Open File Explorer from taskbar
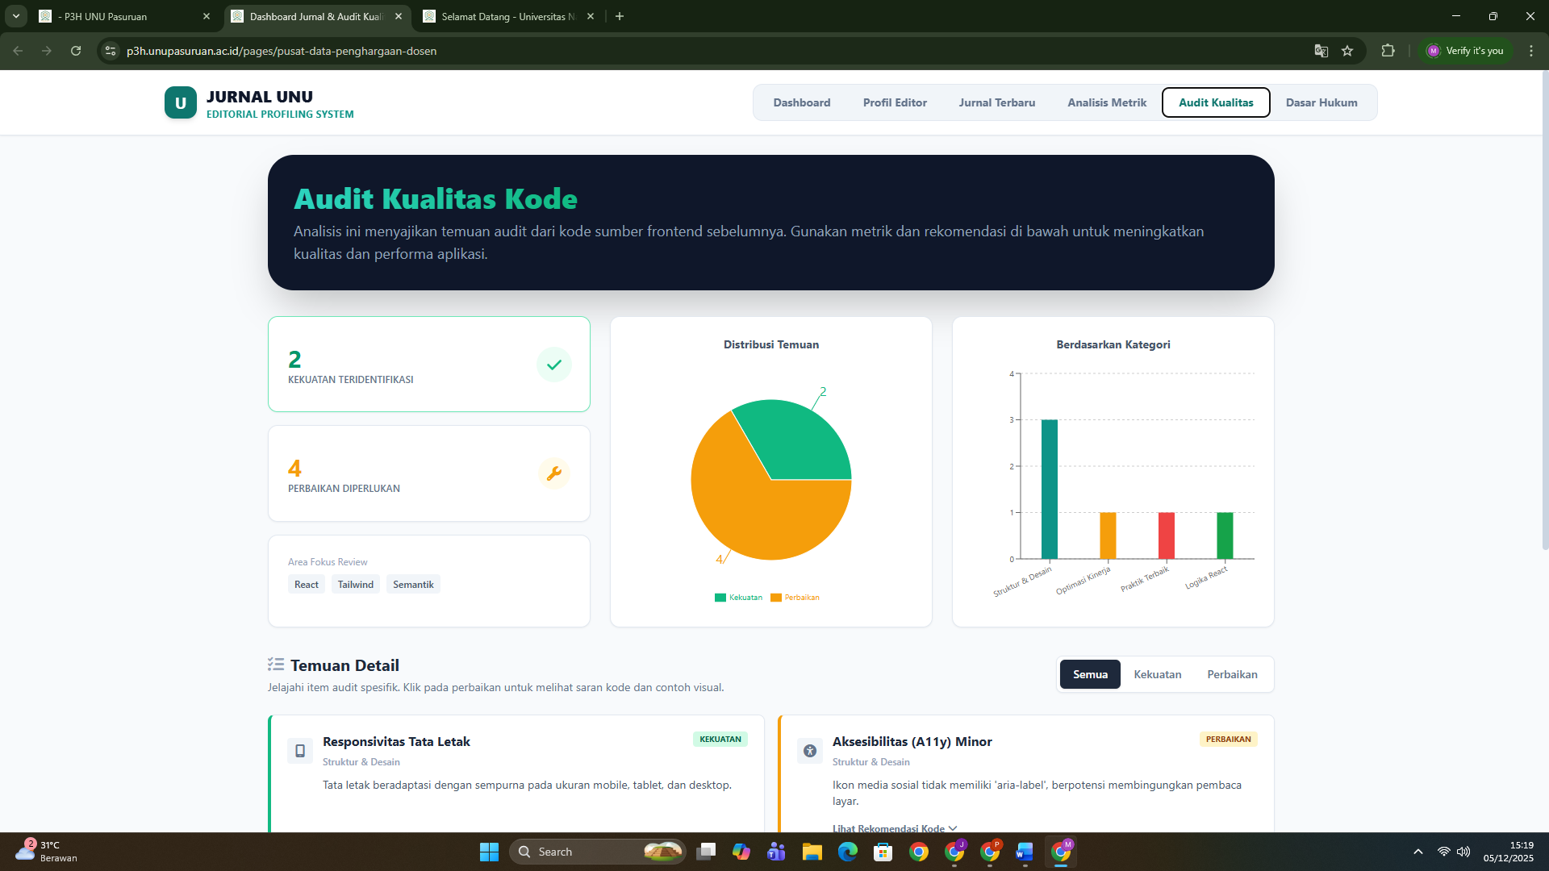The width and height of the screenshot is (1549, 871). [x=812, y=852]
